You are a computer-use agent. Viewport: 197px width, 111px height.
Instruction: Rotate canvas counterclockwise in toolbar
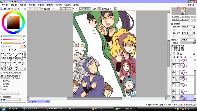click(83, 8)
